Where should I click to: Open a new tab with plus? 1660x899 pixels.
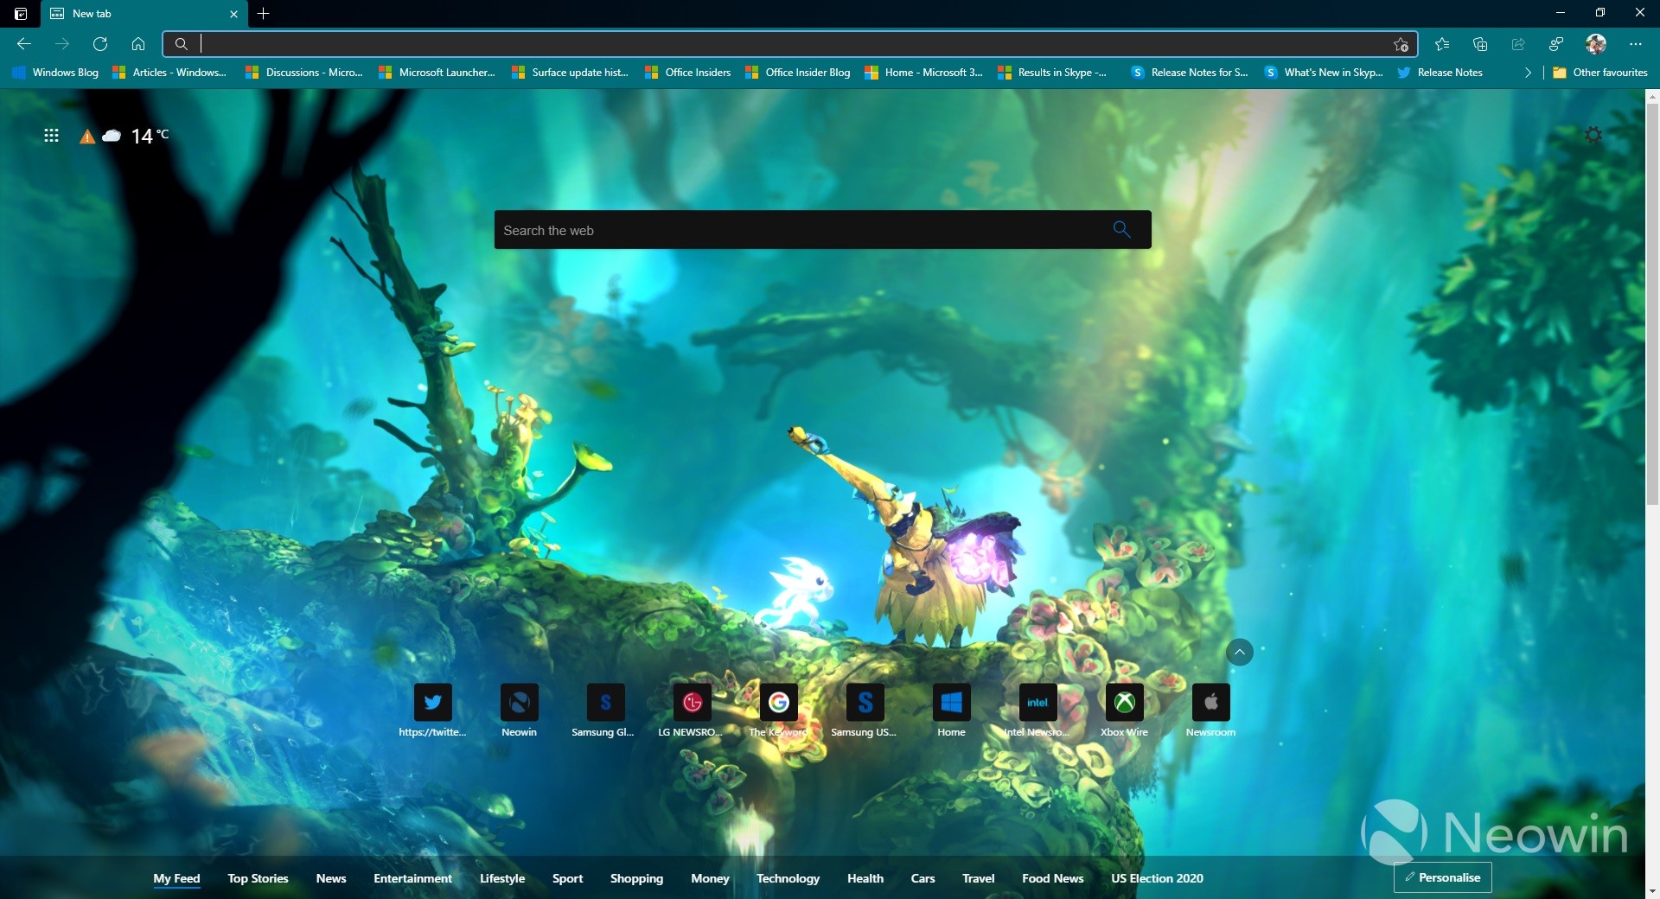point(264,14)
